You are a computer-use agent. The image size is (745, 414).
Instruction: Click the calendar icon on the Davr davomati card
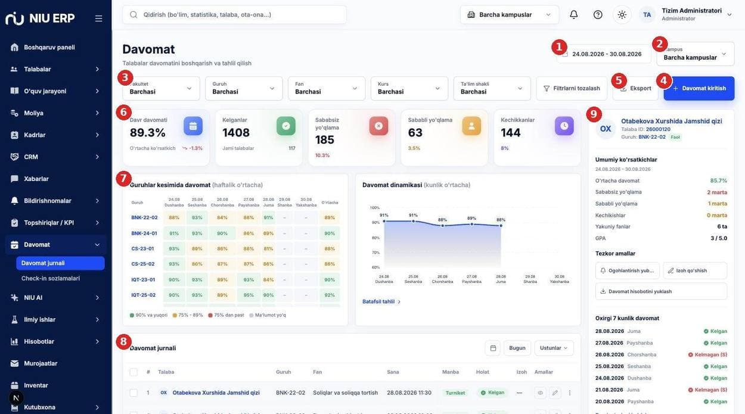point(193,126)
